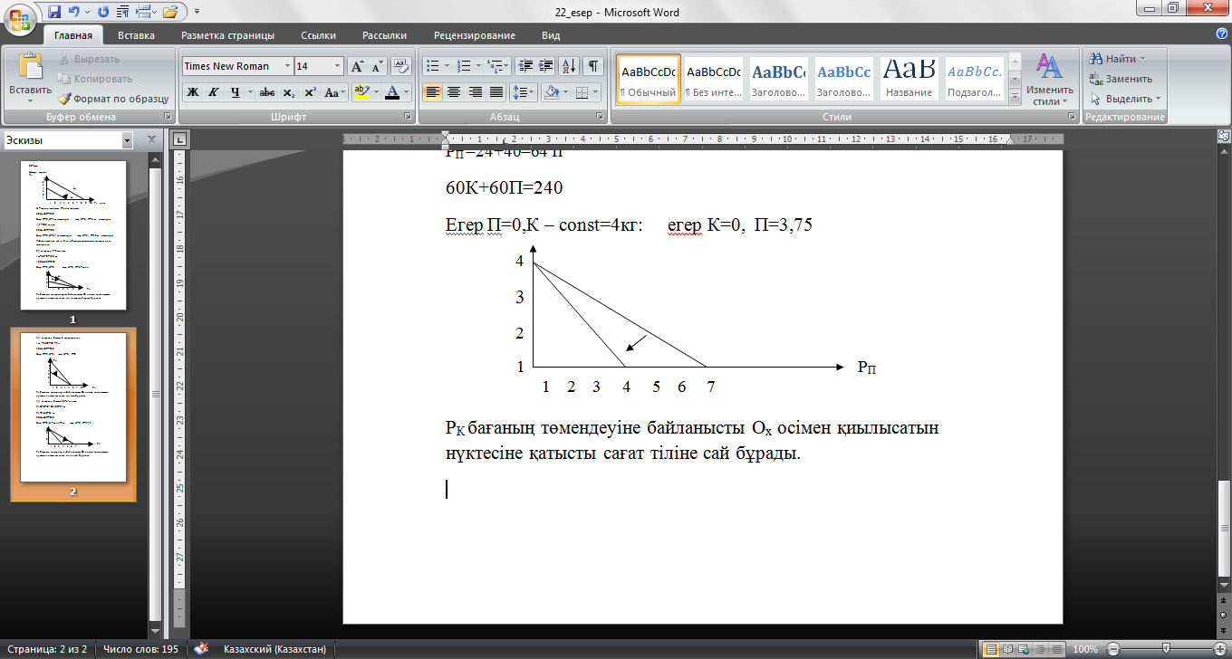Switch to Разметка страницы tab

[x=227, y=35]
